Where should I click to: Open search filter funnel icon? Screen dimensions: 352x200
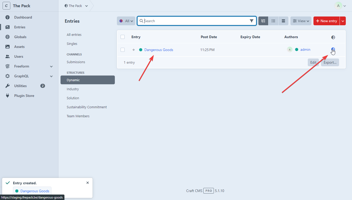tap(251, 21)
